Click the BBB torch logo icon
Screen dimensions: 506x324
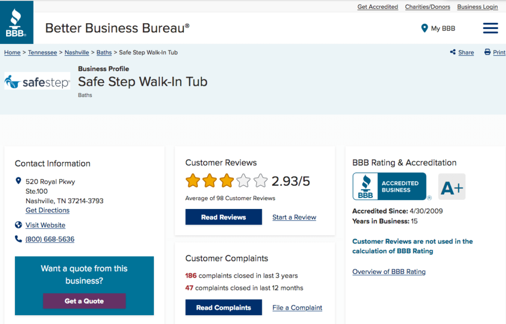point(17,22)
